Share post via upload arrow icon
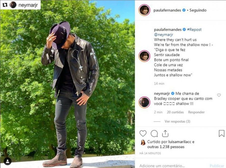This screenshot has width=226, height=168. (x=165, y=133)
